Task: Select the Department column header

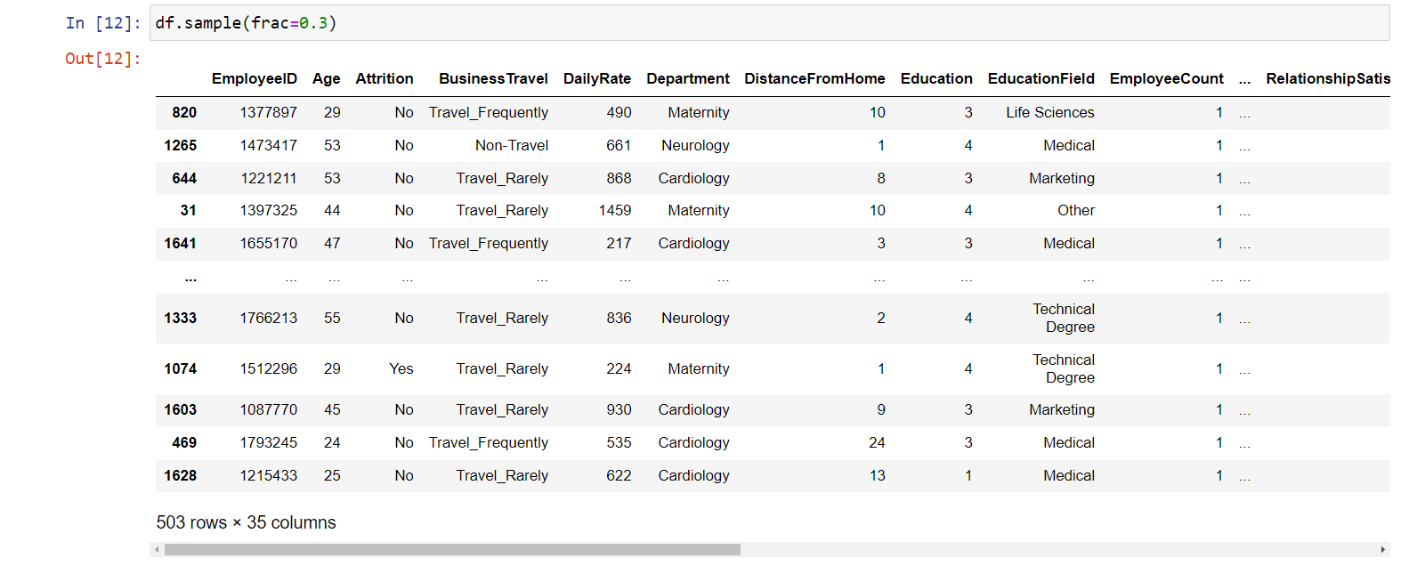Action: point(687,78)
